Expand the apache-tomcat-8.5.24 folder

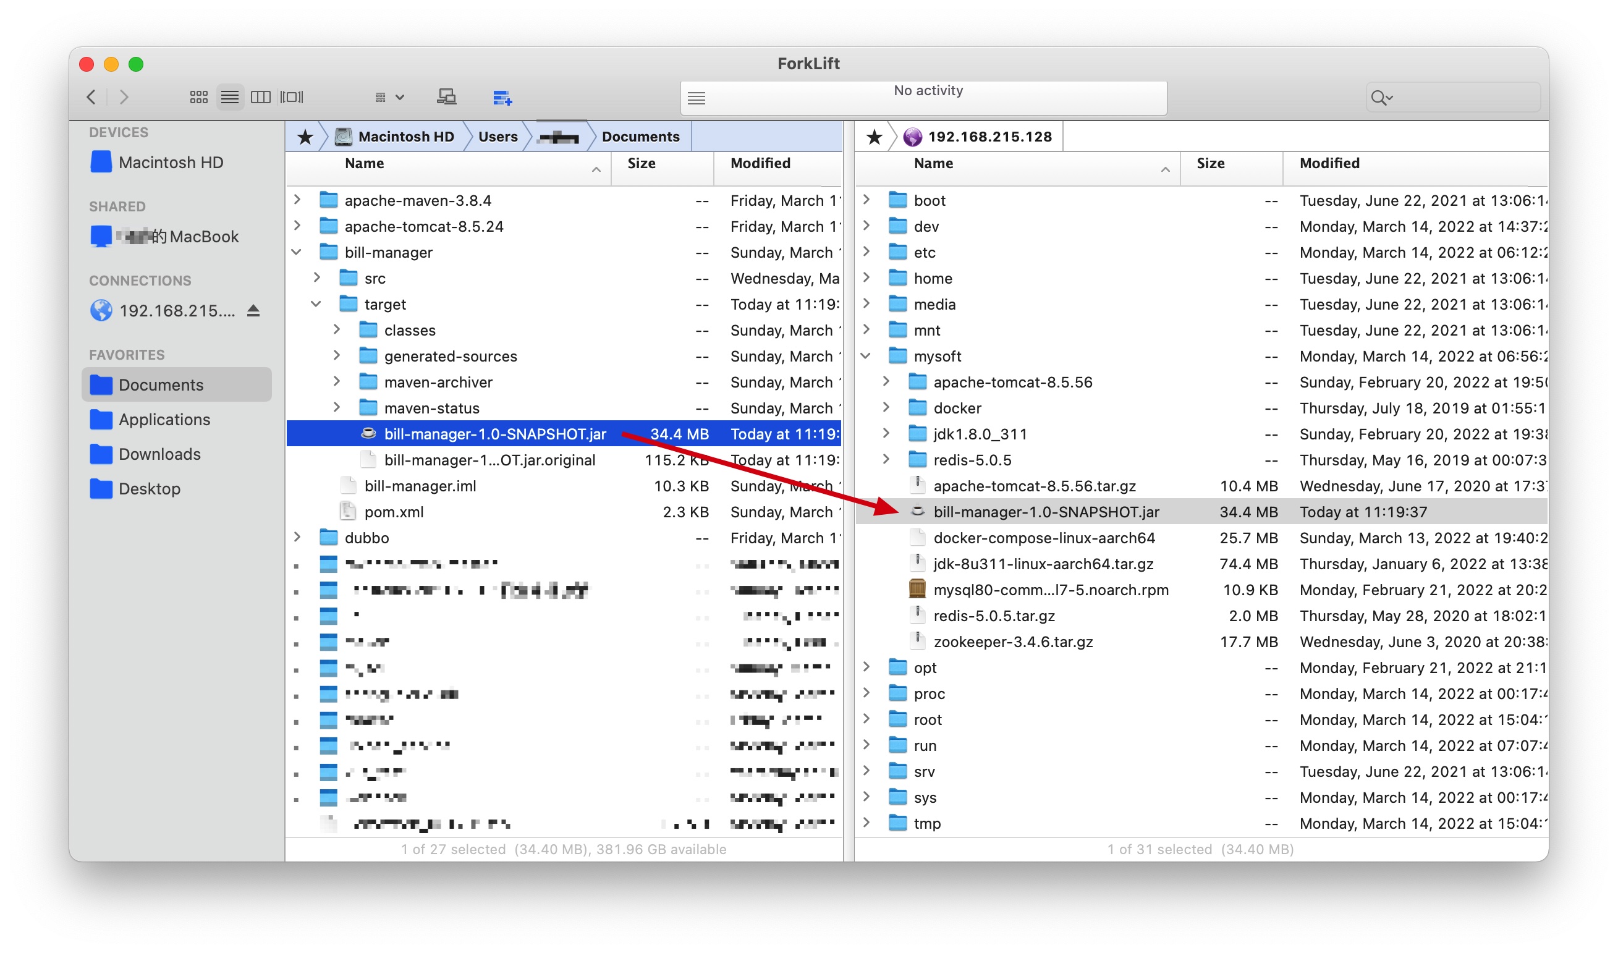coord(297,226)
